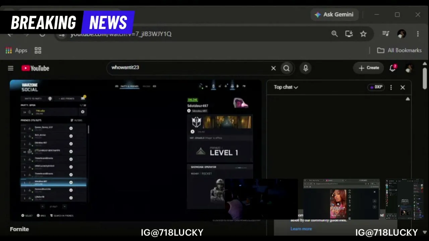Click the Fornite video title text
Image resolution: width=429 pixels, height=241 pixels.
tap(19, 229)
